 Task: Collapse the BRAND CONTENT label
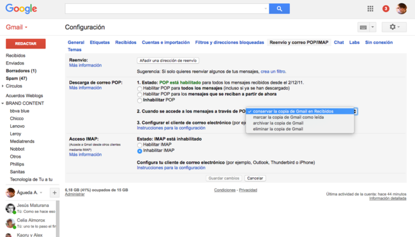(x=3, y=103)
